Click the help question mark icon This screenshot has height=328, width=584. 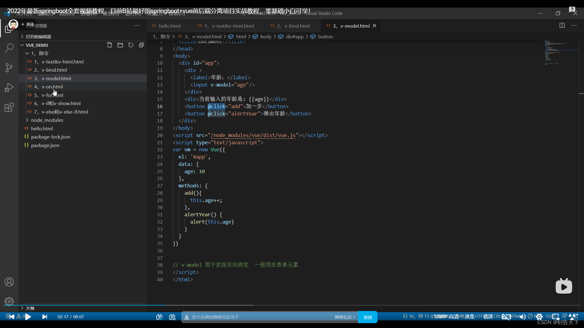click(x=572, y=9)
